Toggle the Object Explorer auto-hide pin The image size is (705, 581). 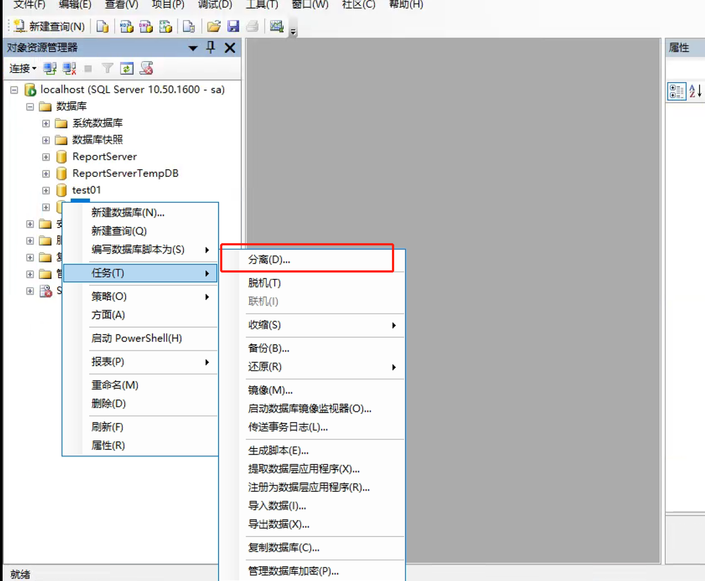(211, 47)
